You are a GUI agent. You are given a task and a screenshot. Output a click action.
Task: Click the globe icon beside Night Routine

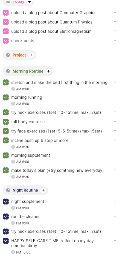pyautogui.click(x=8, y=190)
